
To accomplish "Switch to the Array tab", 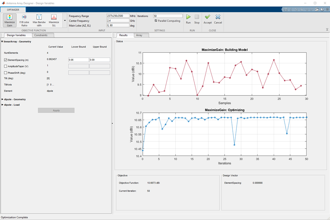I will click(x=139, y=35).
